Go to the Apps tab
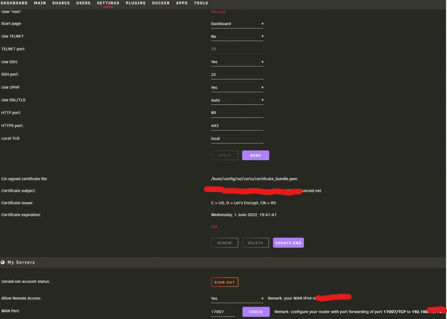This screenshot has height=319, width=447. [x=181, y=3]
